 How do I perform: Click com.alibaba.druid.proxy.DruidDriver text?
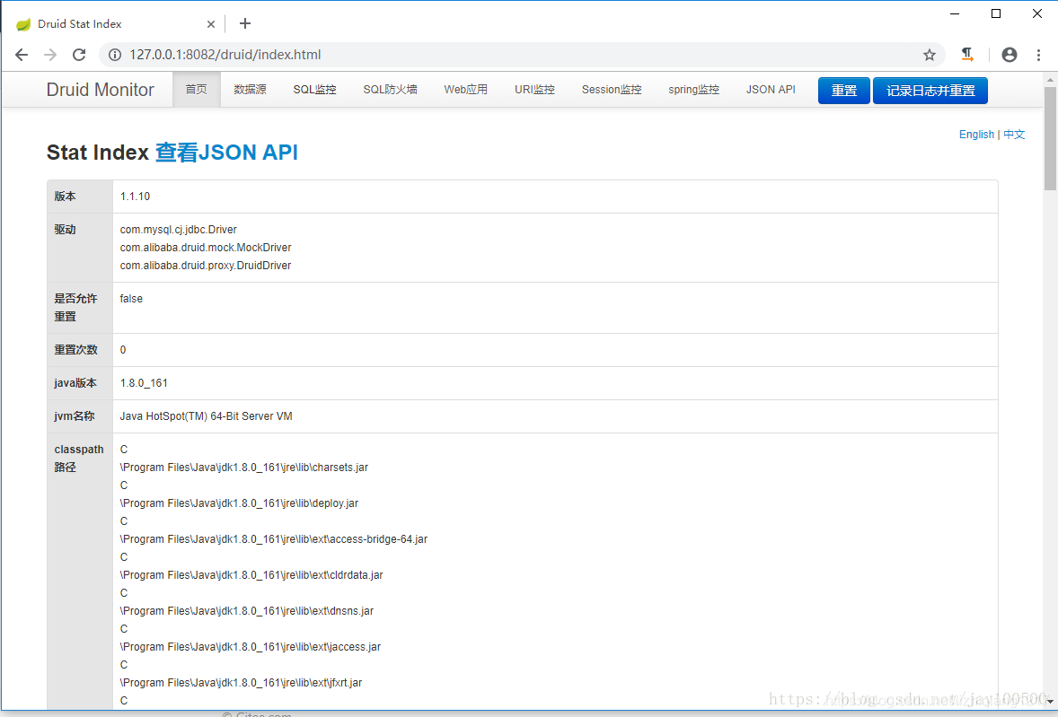coord(206,266)
